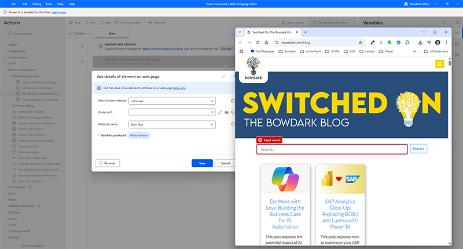Click Chrome's home icon
This screenshot has width=463, height=249.
click(x=266, y=42)
